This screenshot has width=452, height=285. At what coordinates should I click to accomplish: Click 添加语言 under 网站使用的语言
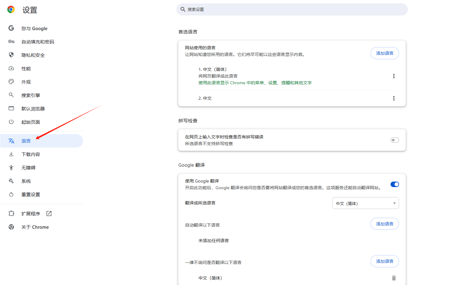[385, 53]
